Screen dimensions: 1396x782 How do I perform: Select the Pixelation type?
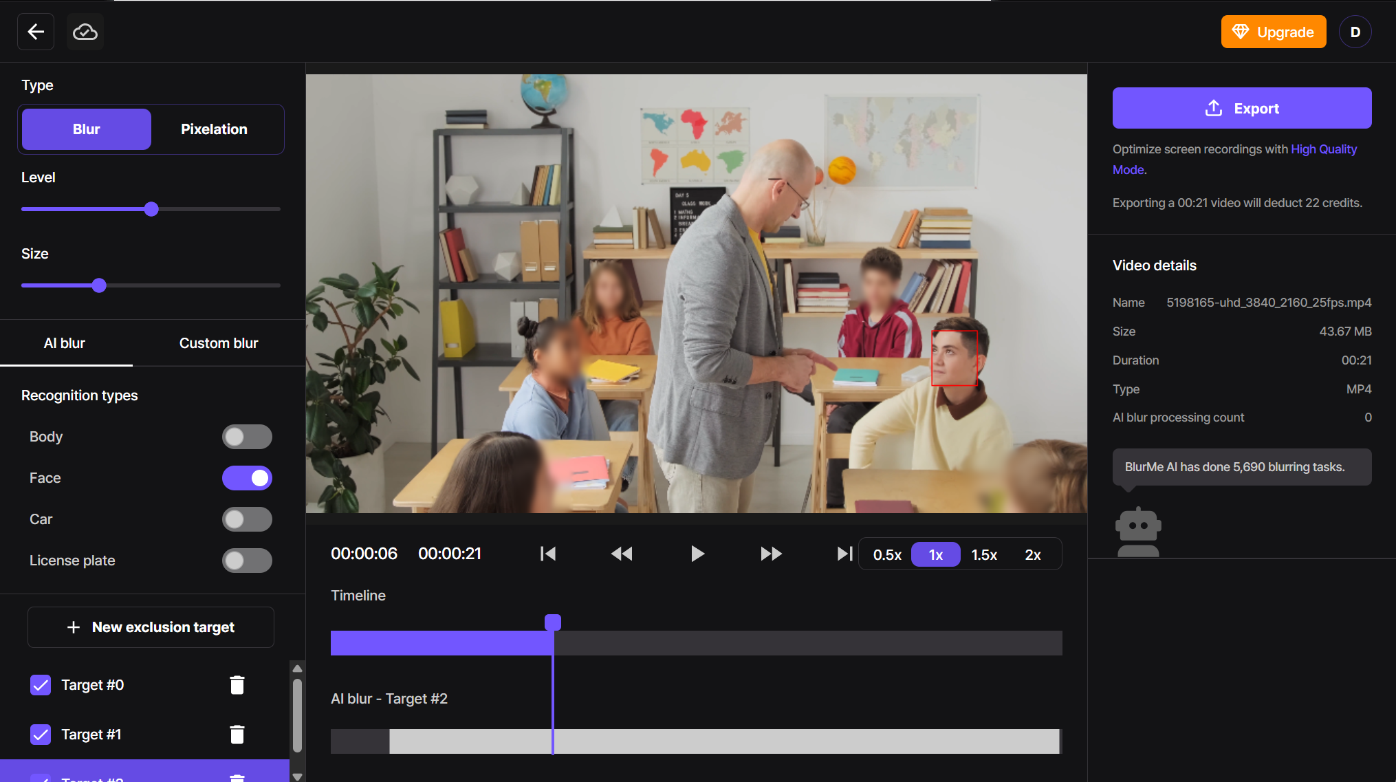pos(214,129)
